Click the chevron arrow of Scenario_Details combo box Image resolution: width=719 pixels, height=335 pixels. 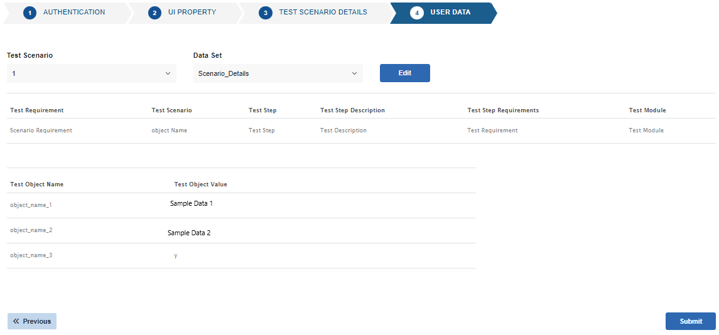354,73
